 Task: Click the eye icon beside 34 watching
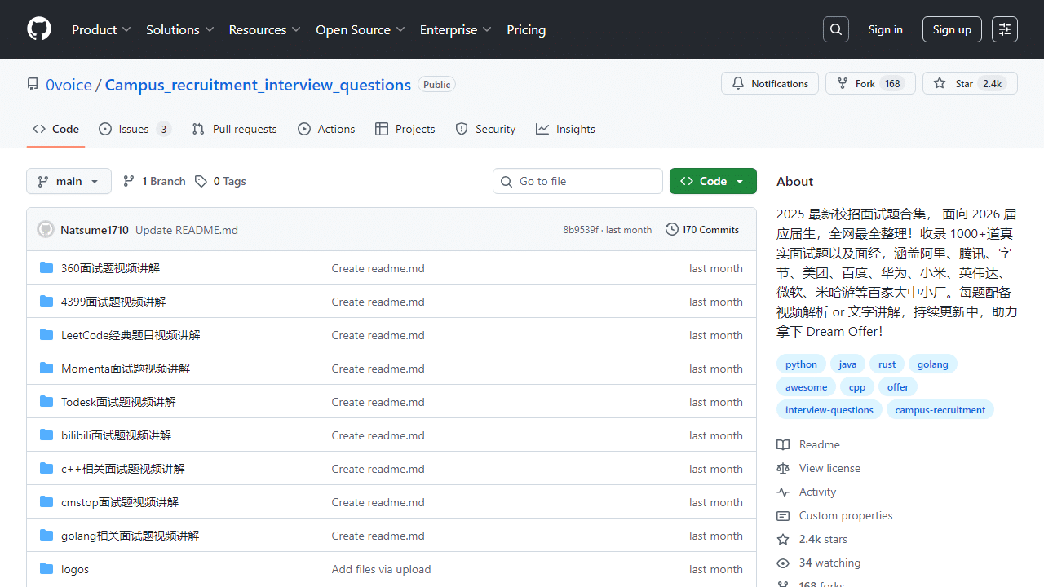click(783, 563)
